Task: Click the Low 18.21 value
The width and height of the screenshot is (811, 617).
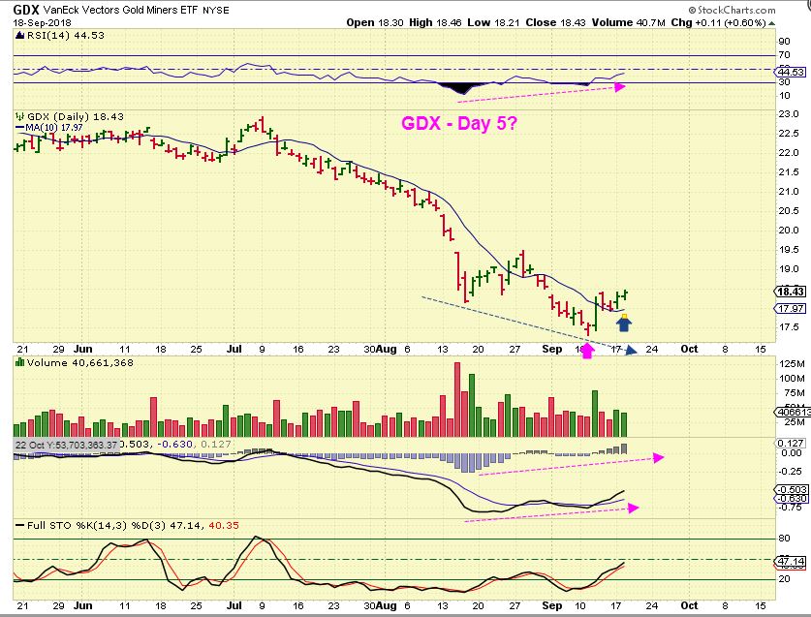Action: coord(493,22)
